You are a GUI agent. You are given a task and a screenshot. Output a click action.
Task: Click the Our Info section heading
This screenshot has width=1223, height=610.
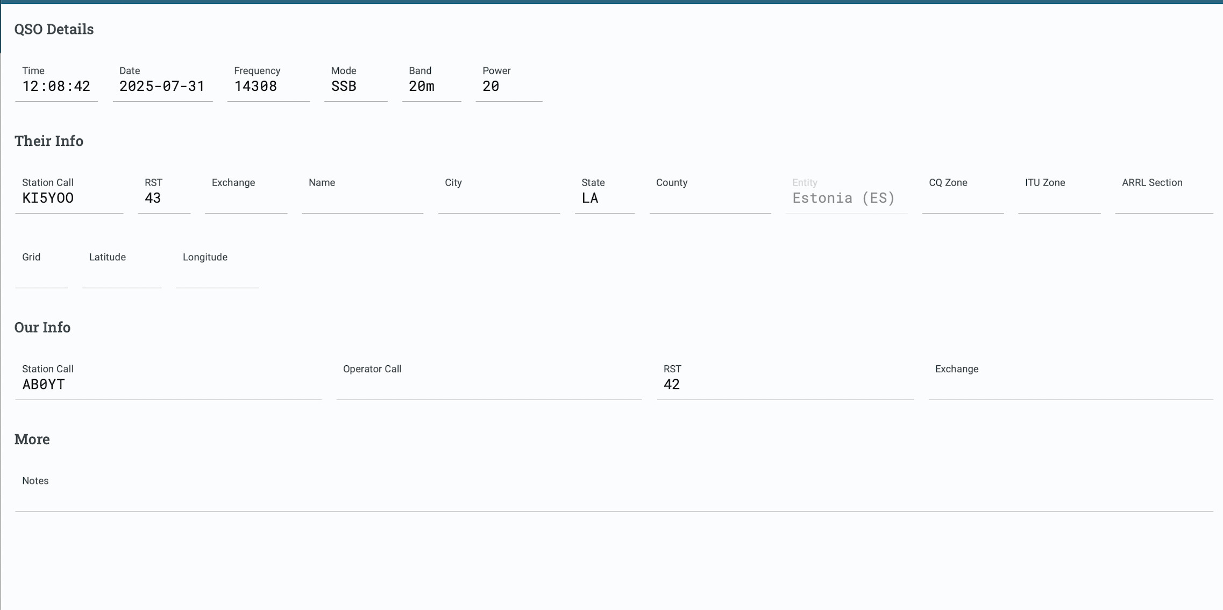tap(42, 328)
